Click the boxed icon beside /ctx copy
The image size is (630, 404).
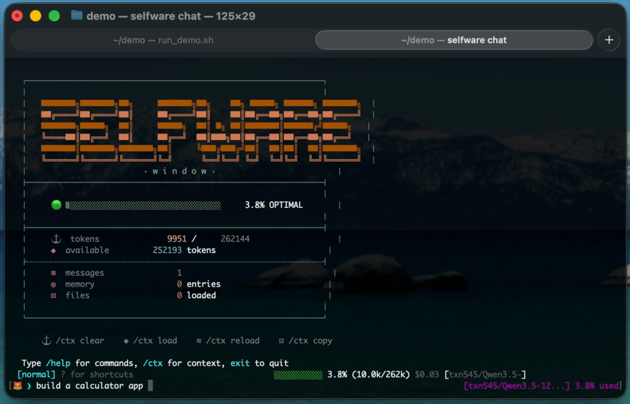pos(282,340)
